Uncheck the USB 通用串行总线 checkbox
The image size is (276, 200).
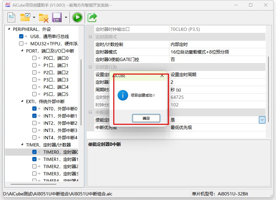21,36
